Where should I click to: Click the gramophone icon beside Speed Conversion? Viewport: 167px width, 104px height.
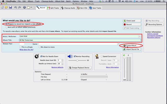pyautogui.click(x=97, y=56)
